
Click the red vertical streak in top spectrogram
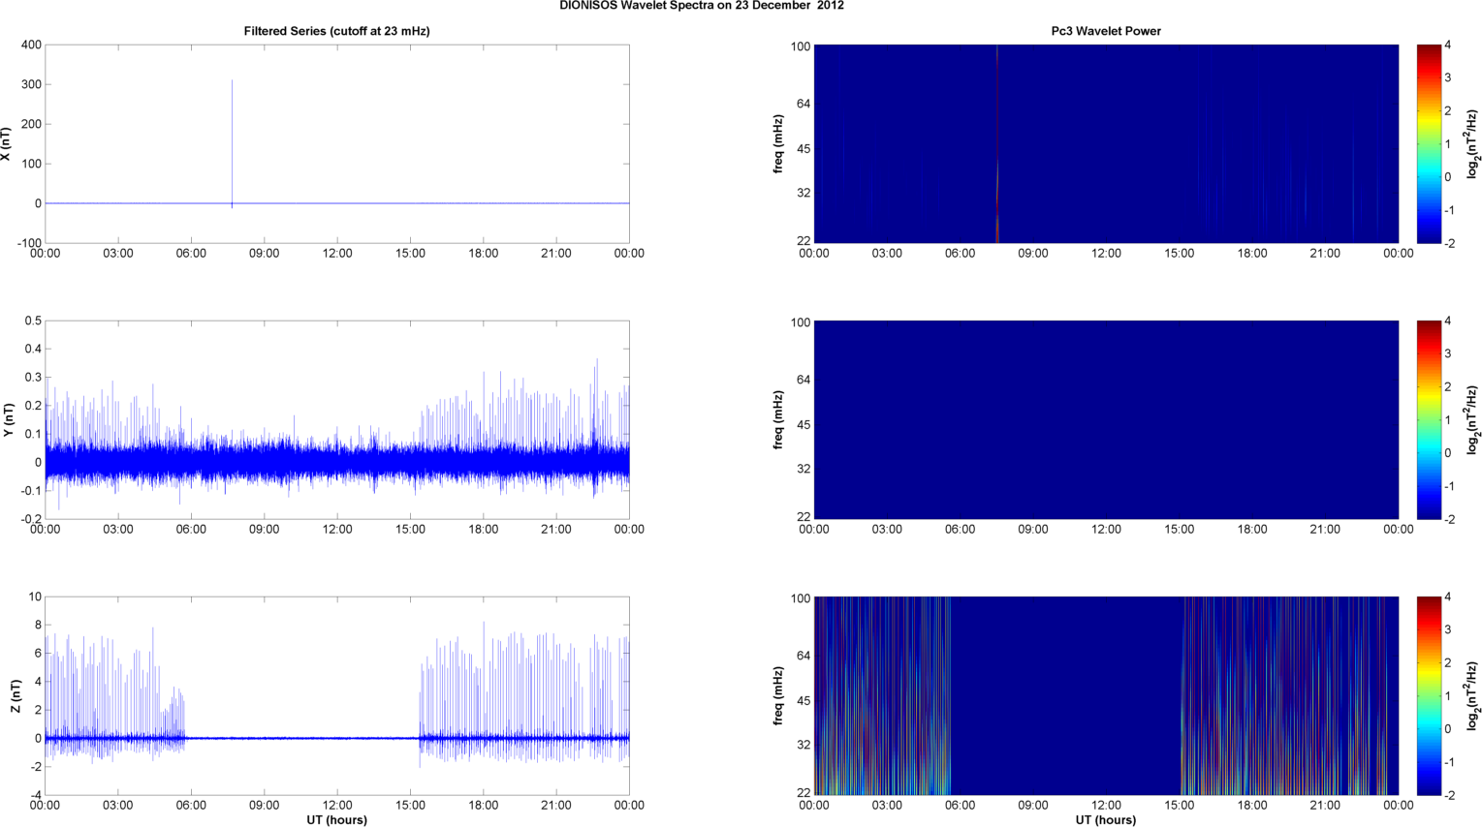[996, 143]
